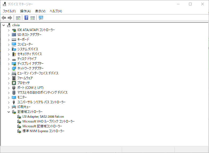Select the clivia computer root icon
Image resolution: width=209 pixels, height=153 pixels.
tap(9, 25)
